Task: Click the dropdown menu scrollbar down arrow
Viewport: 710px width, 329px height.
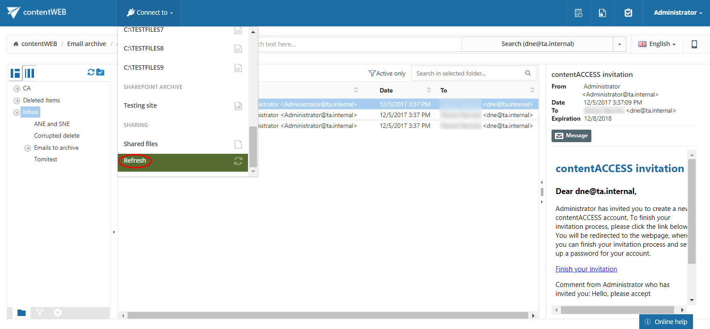Action: click(253, 171)
